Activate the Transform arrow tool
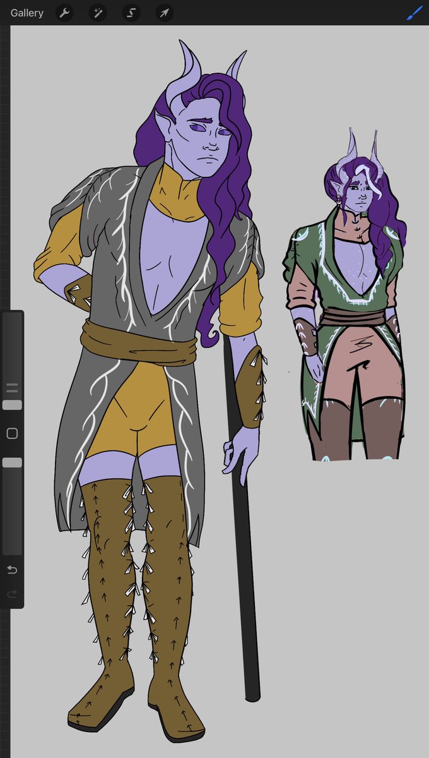Image resolution: width=429 pixels, height=758 pixels. pos(164,13)
